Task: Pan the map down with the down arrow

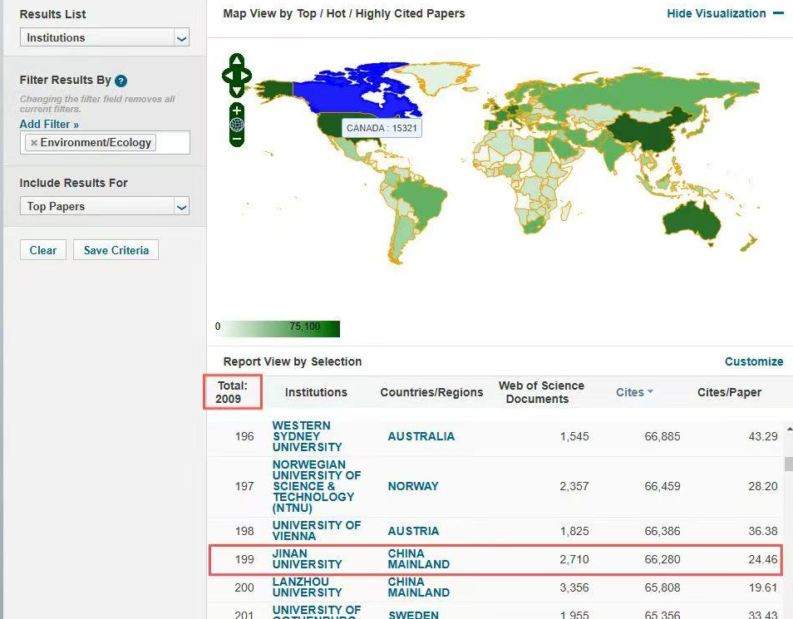Action: [237, 91]
